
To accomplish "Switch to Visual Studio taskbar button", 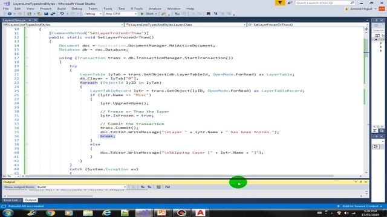I will 143,213.
